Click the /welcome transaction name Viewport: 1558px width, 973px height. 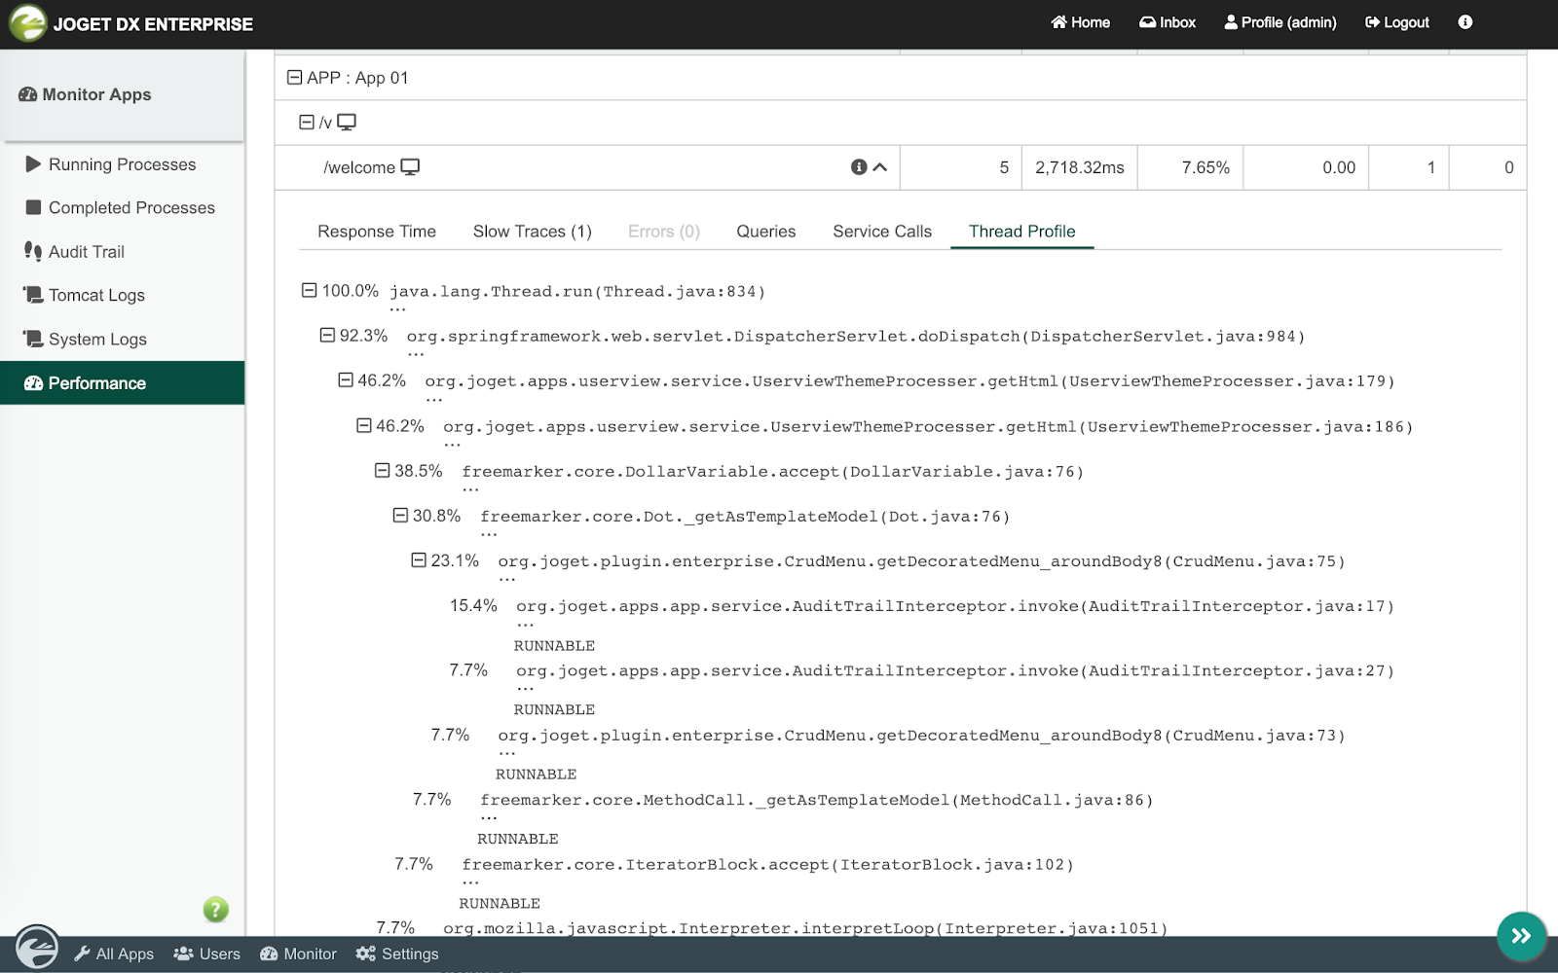[359, 167]
